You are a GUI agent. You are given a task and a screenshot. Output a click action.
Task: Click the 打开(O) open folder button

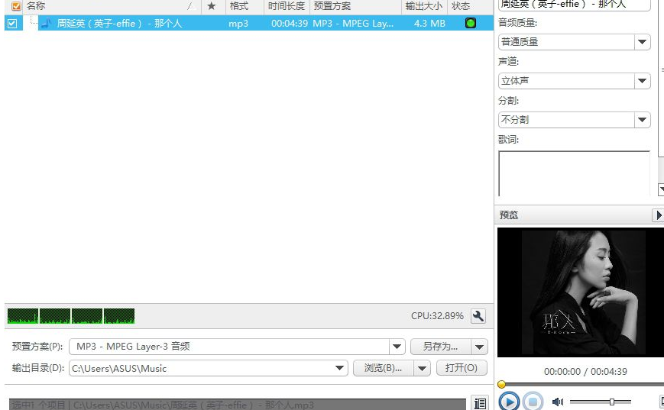click(462, 368)
